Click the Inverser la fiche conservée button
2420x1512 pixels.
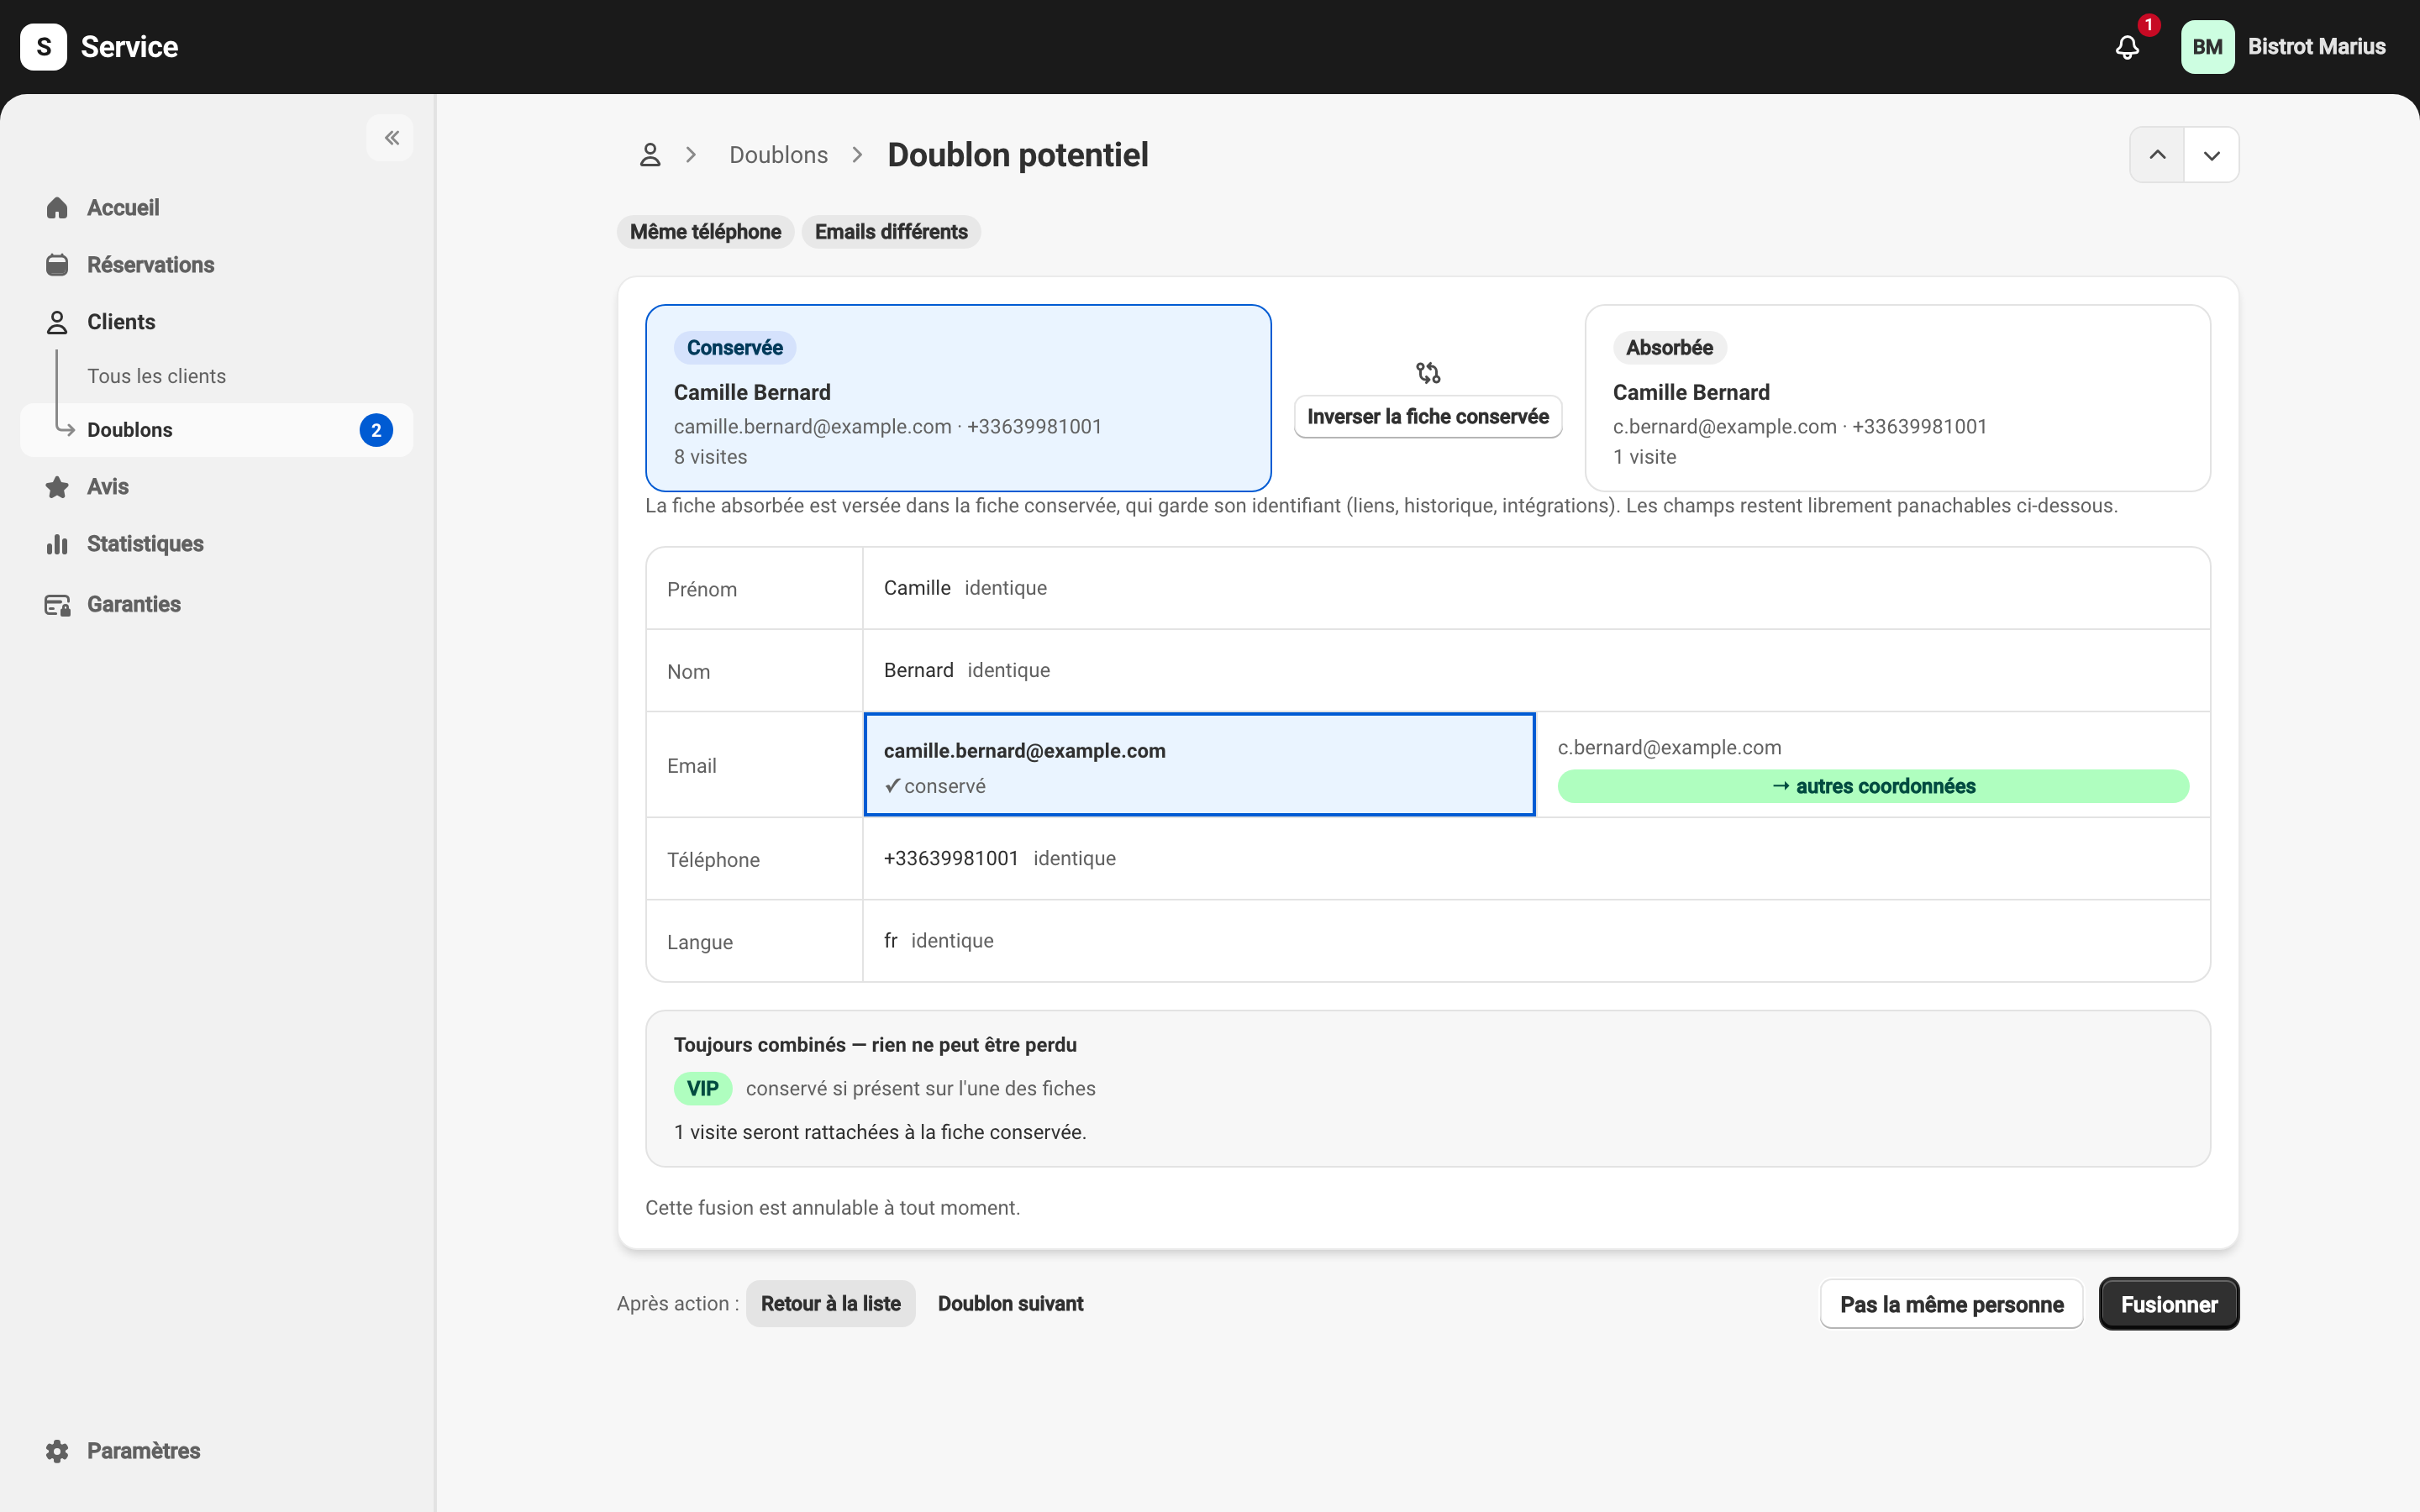[x=1427, y=417]
